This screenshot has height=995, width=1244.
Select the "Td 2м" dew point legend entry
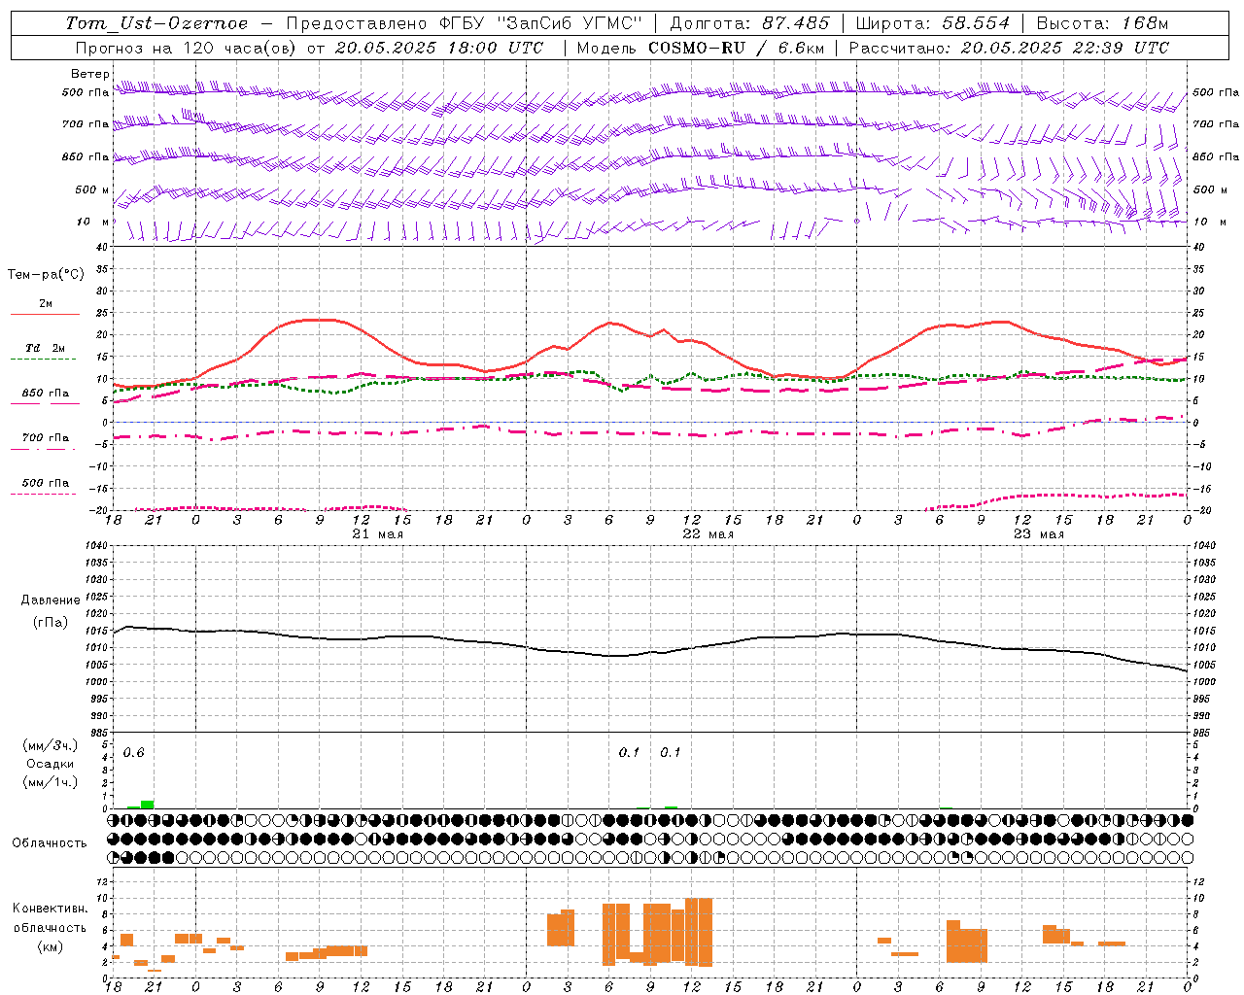click(46, 348)
